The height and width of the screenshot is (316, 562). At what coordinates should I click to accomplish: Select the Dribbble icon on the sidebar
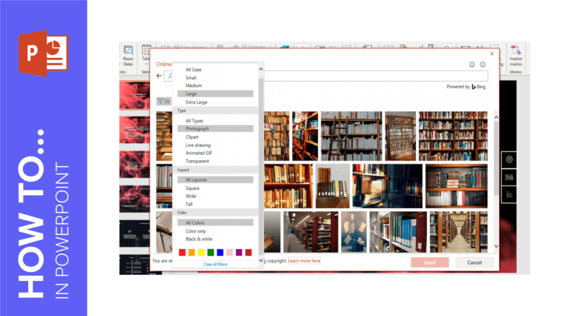coord(509,159)
